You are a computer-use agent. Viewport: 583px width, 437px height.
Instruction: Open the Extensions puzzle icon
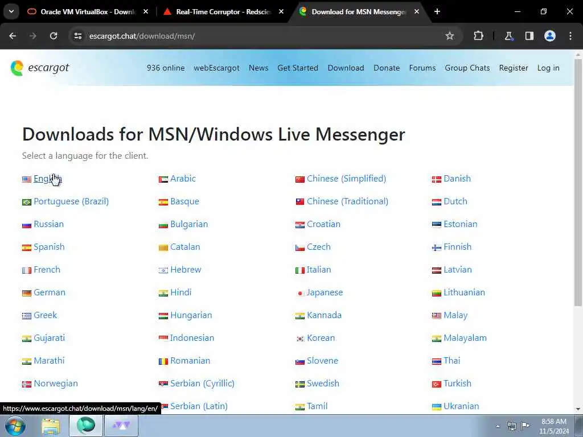478,36
